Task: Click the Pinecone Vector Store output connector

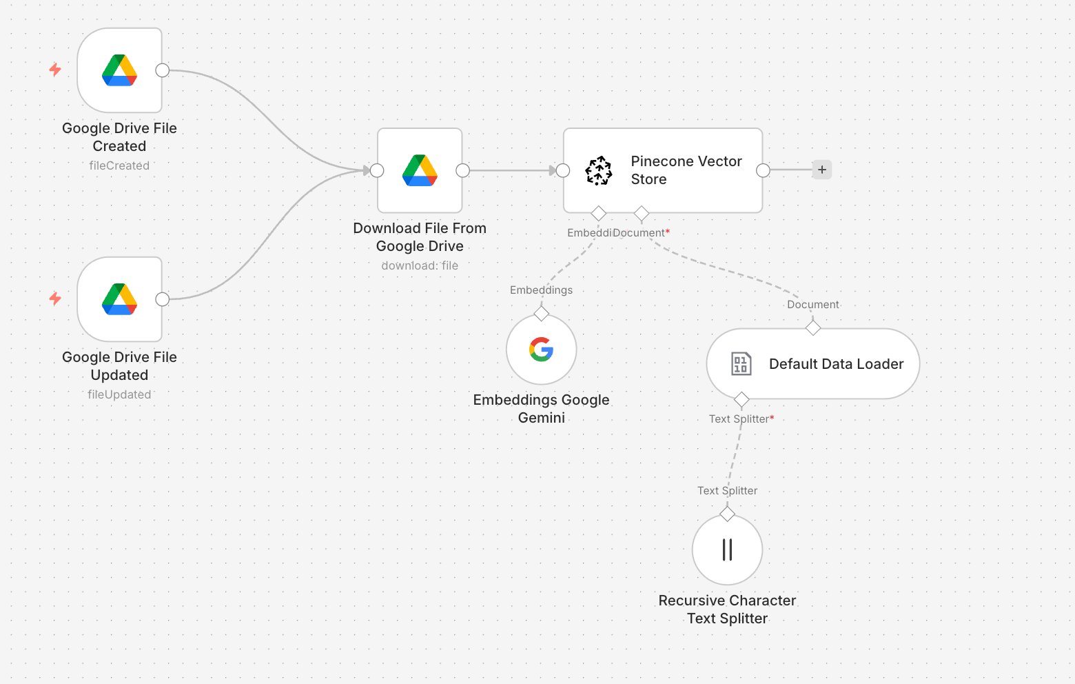Action: (x=763, y=170)
